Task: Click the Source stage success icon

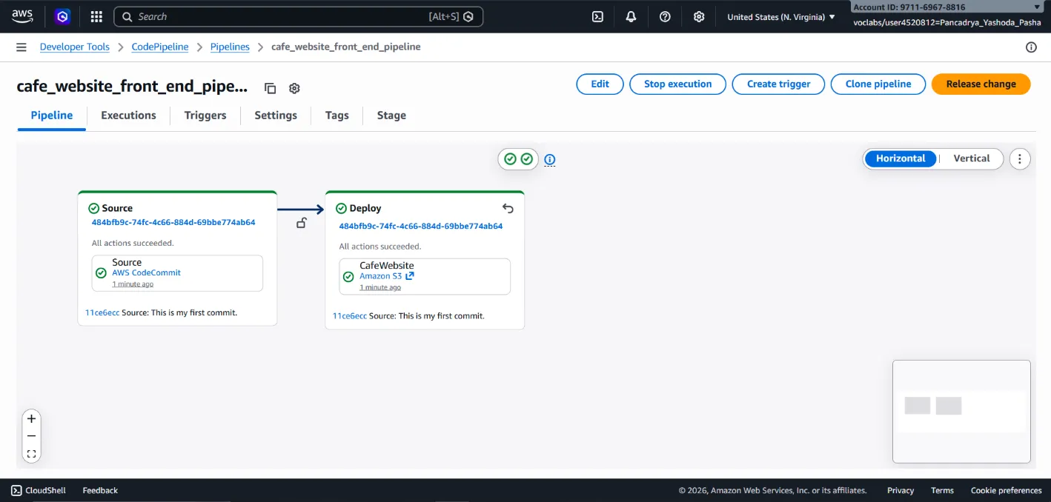Action: point(93,208)
